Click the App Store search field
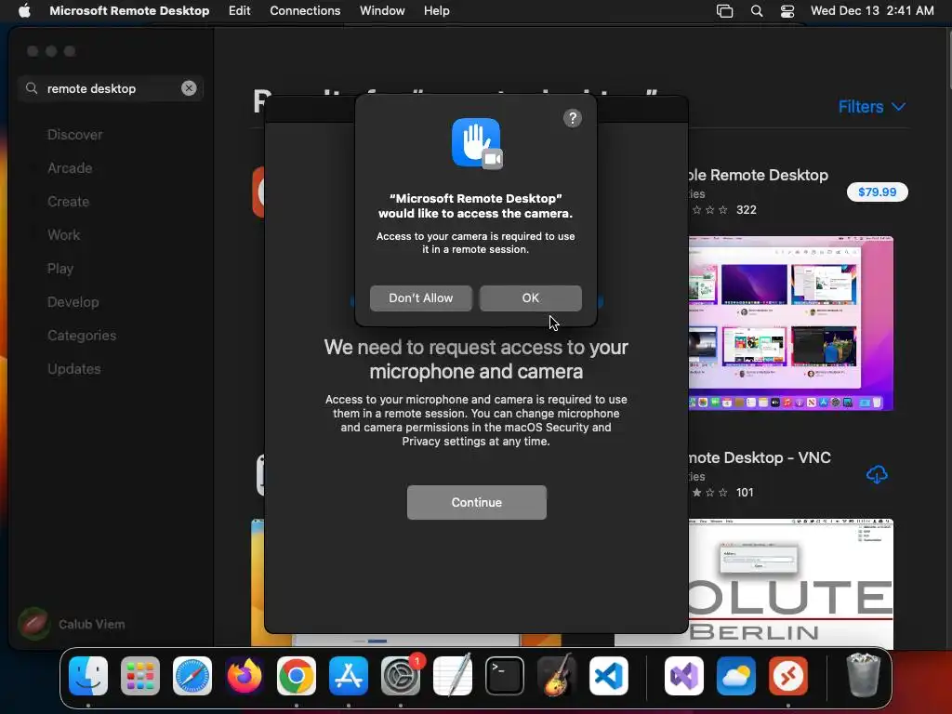 coord(111,88)
